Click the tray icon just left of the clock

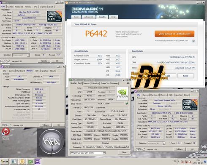190,162
